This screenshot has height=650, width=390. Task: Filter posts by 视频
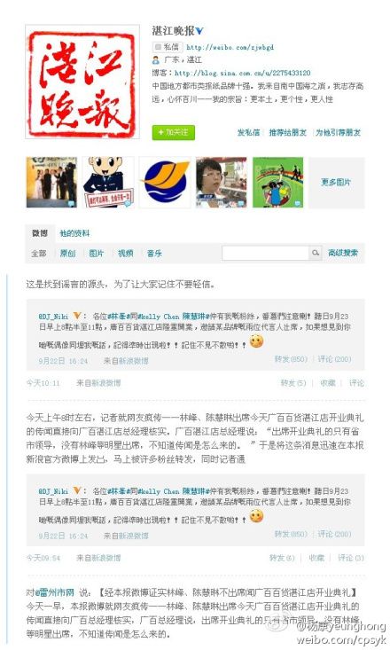coord(126,253)
